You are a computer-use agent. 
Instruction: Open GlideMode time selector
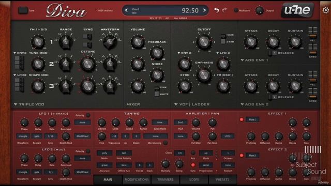click(x=160, y=122)
